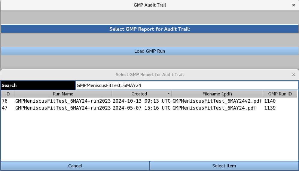
Task: Click the Select Item button
Action: click(224, 166)
